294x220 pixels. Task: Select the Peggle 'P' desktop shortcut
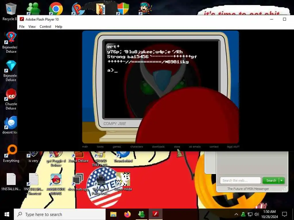(x=78, y=9)
